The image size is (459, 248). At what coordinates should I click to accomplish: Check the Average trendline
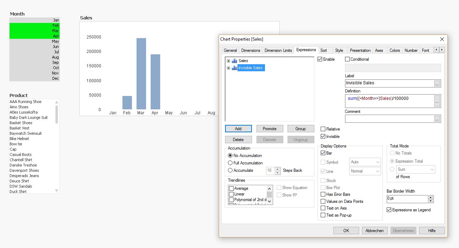click(x=231, y=189)
